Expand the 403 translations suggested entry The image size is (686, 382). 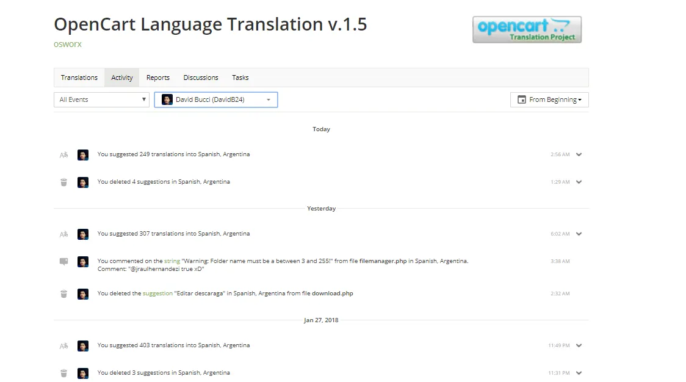(x=579, y=345)
